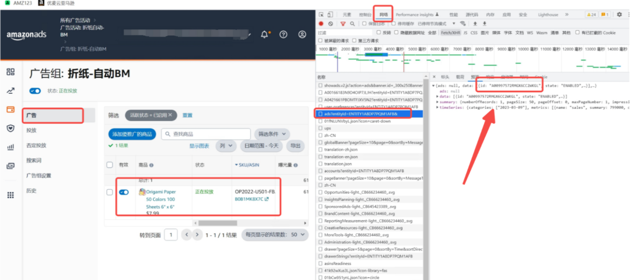630x280 pixels.
Task: Expand the data array node in preview
Action: tap(437, 97)
